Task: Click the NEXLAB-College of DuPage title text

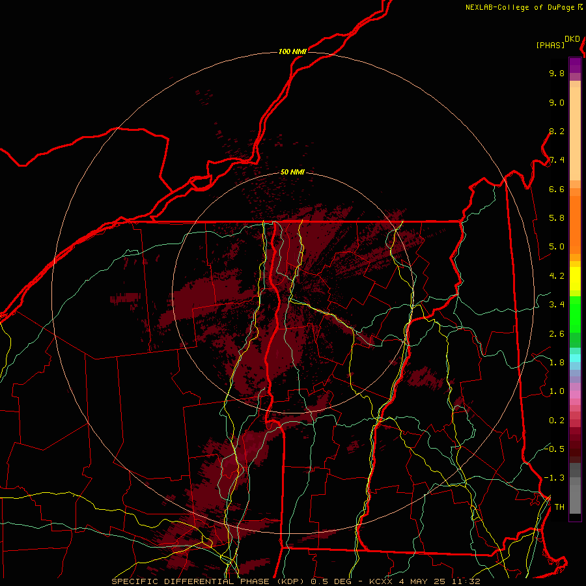Action: click(x=520, y=7)
